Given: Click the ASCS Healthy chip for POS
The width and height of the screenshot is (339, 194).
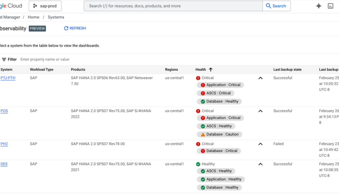Looking at the screenshot, I should [216, 126].
